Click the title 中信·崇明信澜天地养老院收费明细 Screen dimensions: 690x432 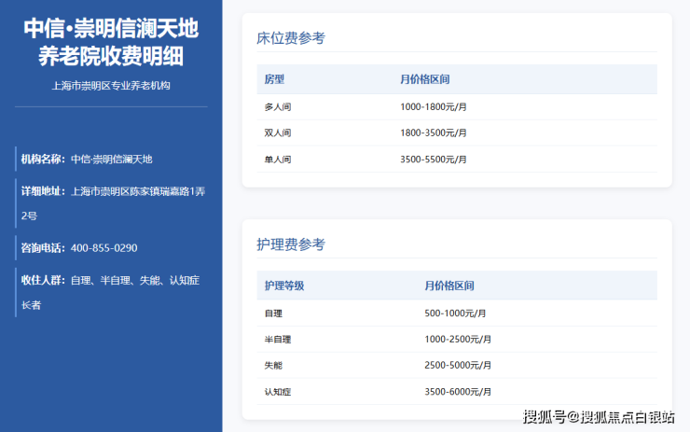pos(111,42)
